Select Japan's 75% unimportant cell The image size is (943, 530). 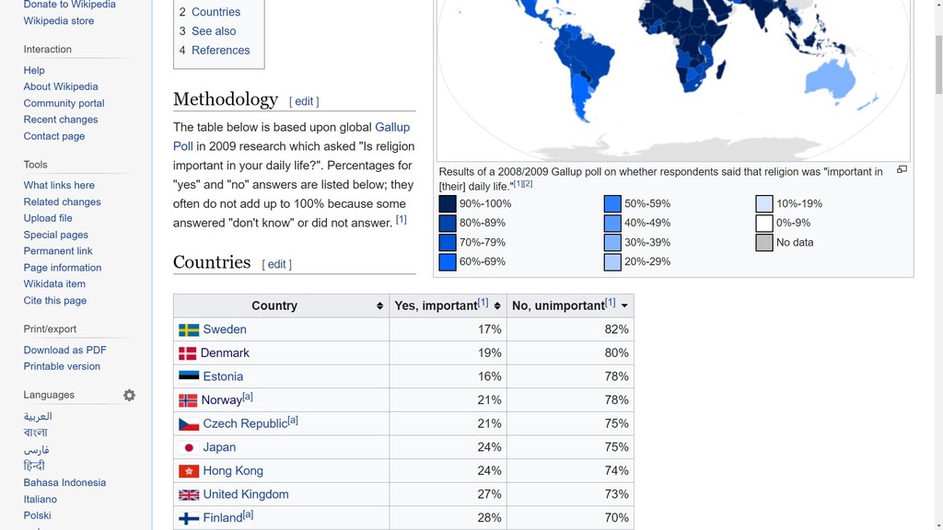pos(570,448)
